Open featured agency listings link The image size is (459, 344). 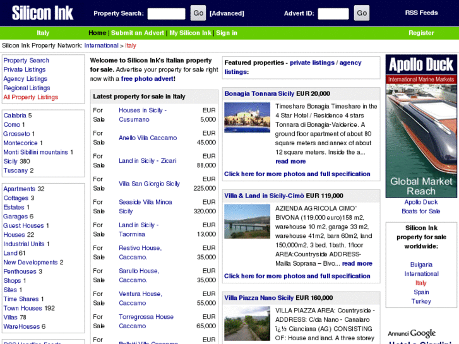click(293, 68)
